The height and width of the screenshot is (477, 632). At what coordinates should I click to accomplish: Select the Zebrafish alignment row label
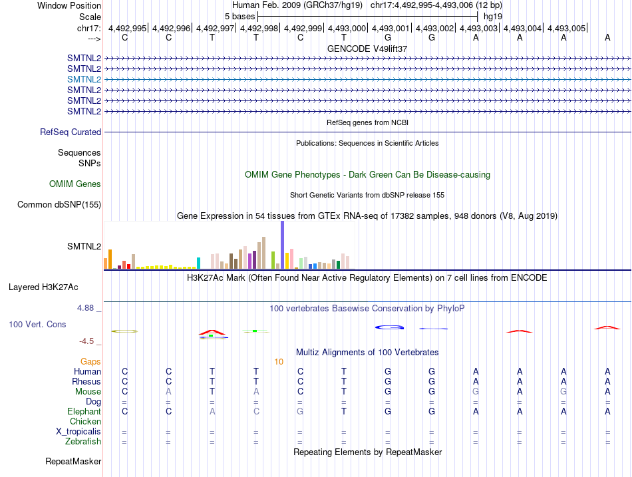pyautogui.click(x=83, y=442)
